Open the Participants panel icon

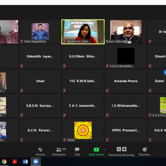[x=59, y=149]
